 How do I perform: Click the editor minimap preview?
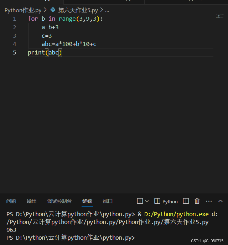(x=220, y=16)
